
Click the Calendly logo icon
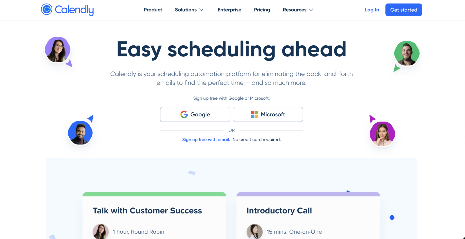coord(47,10)
